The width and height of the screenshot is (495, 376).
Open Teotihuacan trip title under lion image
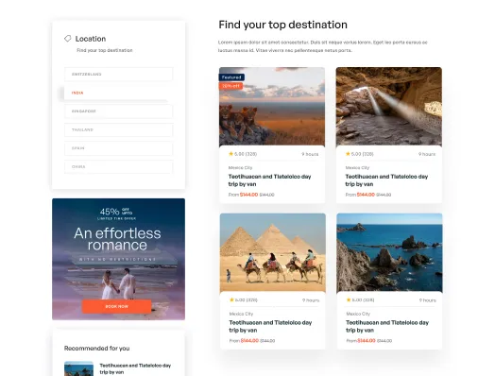[x=269, y=180]
